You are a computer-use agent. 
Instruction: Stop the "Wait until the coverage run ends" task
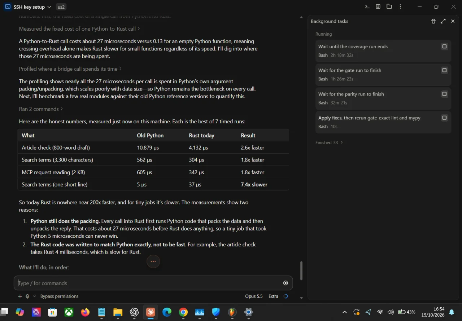pyautogui.click(x=444, y=47)
